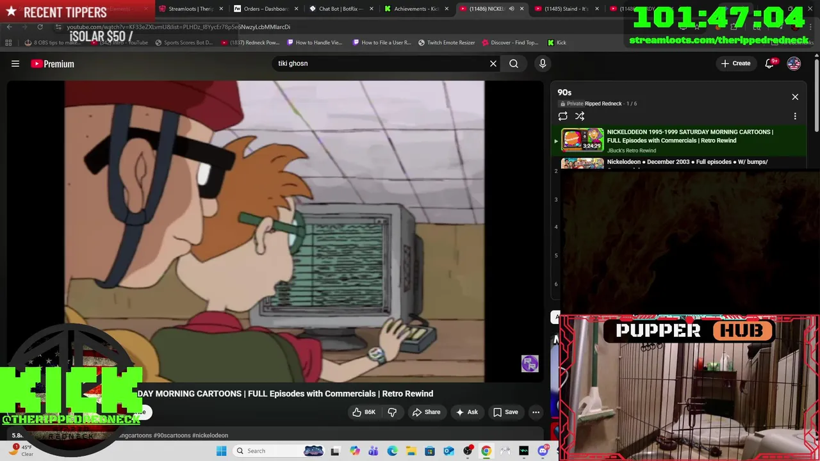Close the Orders – Dashboard tab
The height and width of the screenshot is (461, 820).
tap(296, 9)
